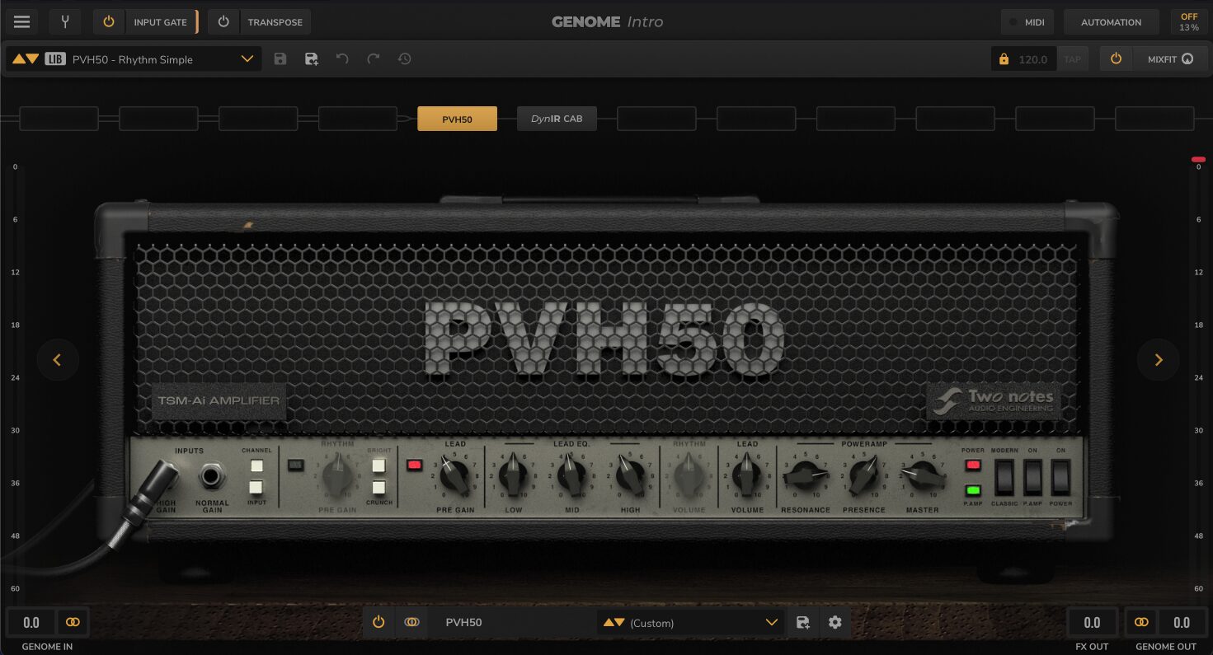Adjust the MID EQ knob
This screenshot has width=1213, height=655.
(x=571, y=475)
